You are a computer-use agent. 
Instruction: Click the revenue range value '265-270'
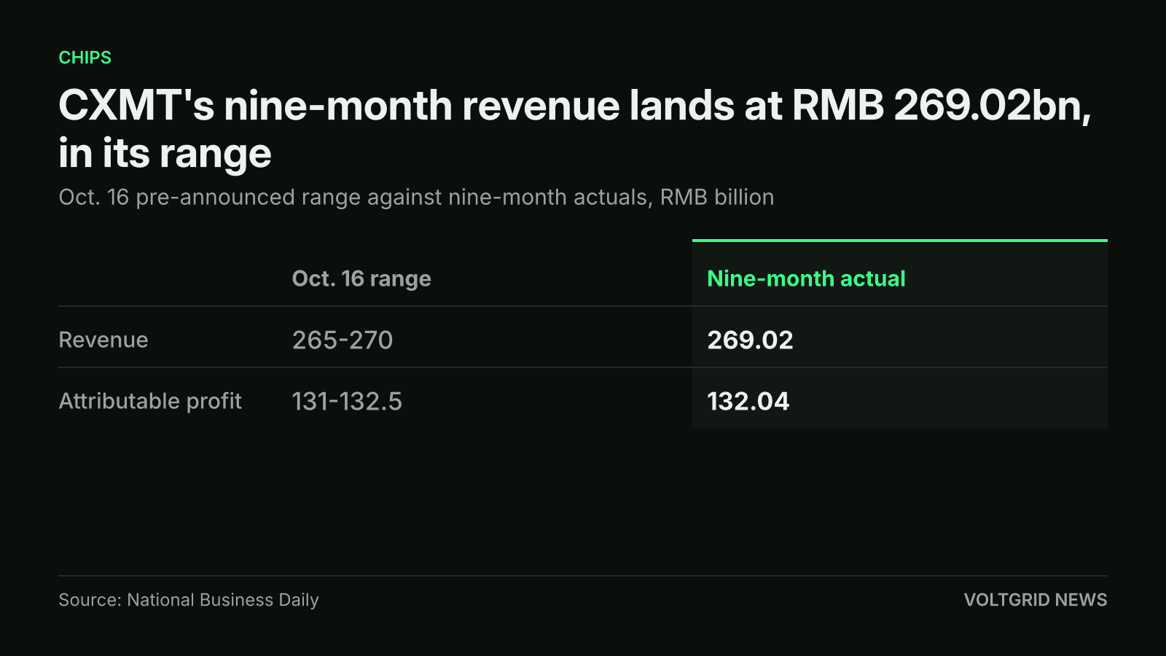343,340
